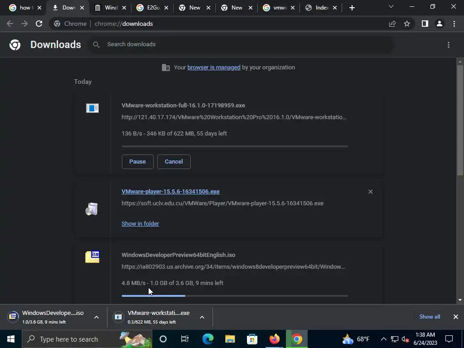
Task: Click the '55 days left' status text
Action: coord(212,134)
